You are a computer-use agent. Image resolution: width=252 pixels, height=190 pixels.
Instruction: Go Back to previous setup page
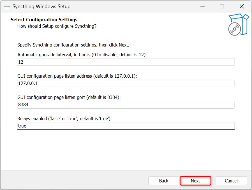[164, 181]
